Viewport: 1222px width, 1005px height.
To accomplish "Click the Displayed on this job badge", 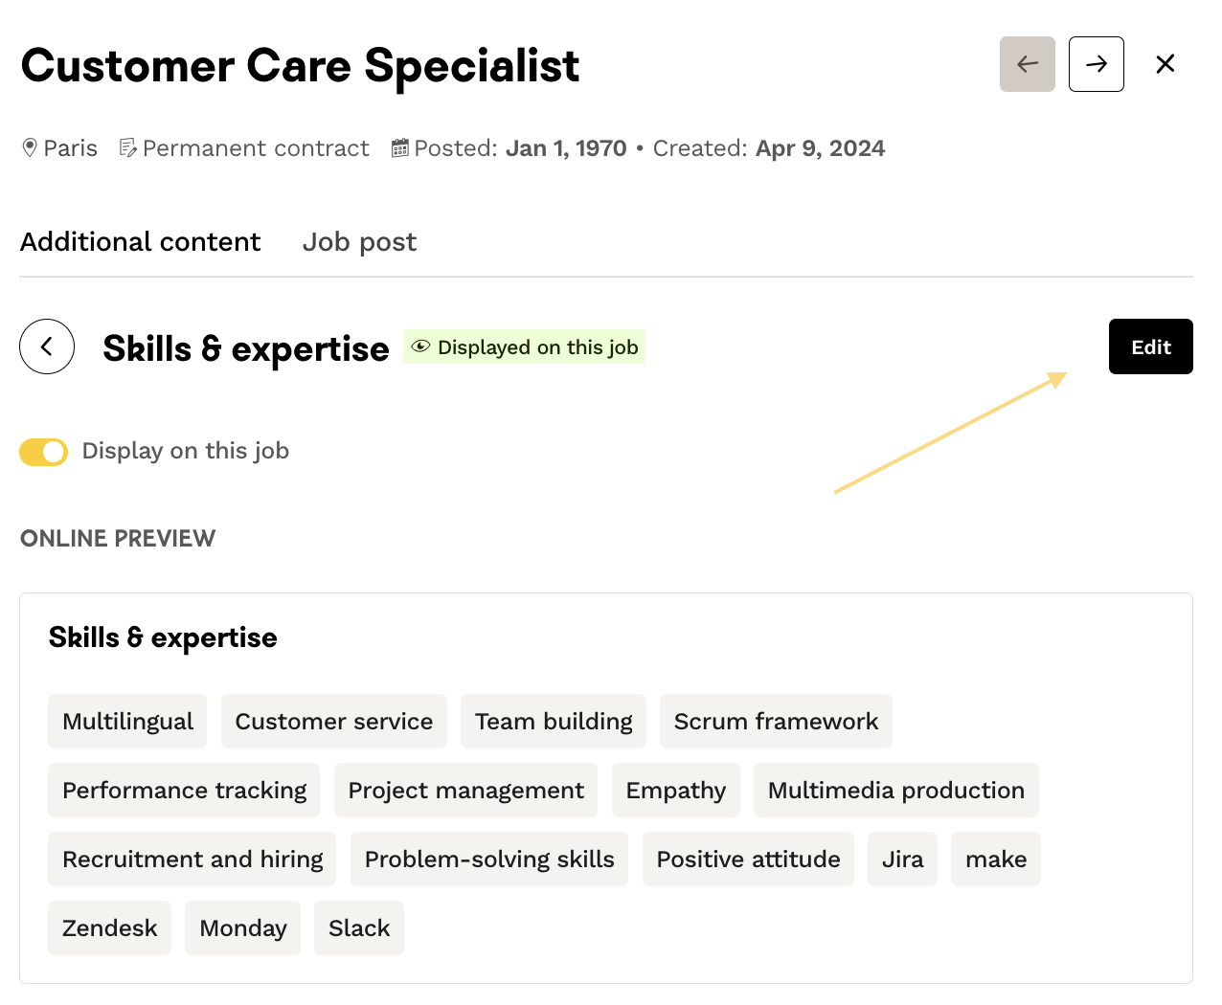I will coord(524,346).
